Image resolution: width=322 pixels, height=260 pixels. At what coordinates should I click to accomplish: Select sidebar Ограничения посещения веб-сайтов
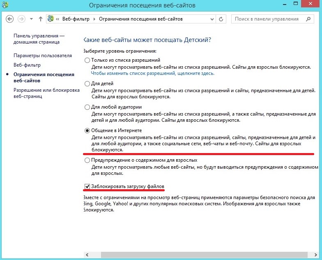coord(44,77)
